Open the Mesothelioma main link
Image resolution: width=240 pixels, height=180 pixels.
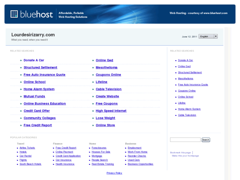(x=107, y=68)
